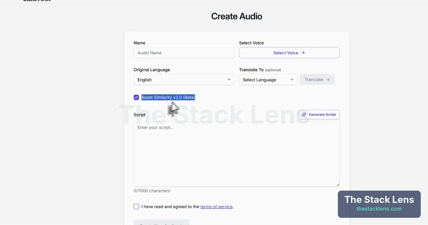Click the "Script" label

tap(139, 115)
